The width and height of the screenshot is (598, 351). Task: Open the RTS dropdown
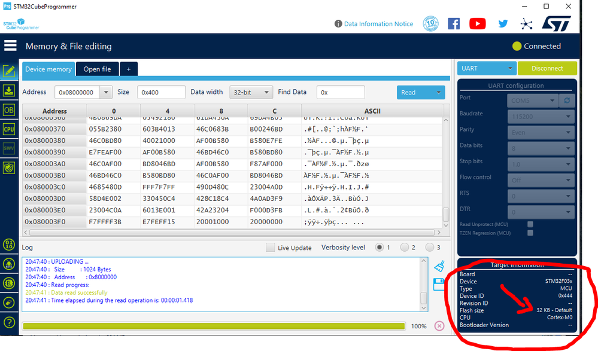coord(541,196)
